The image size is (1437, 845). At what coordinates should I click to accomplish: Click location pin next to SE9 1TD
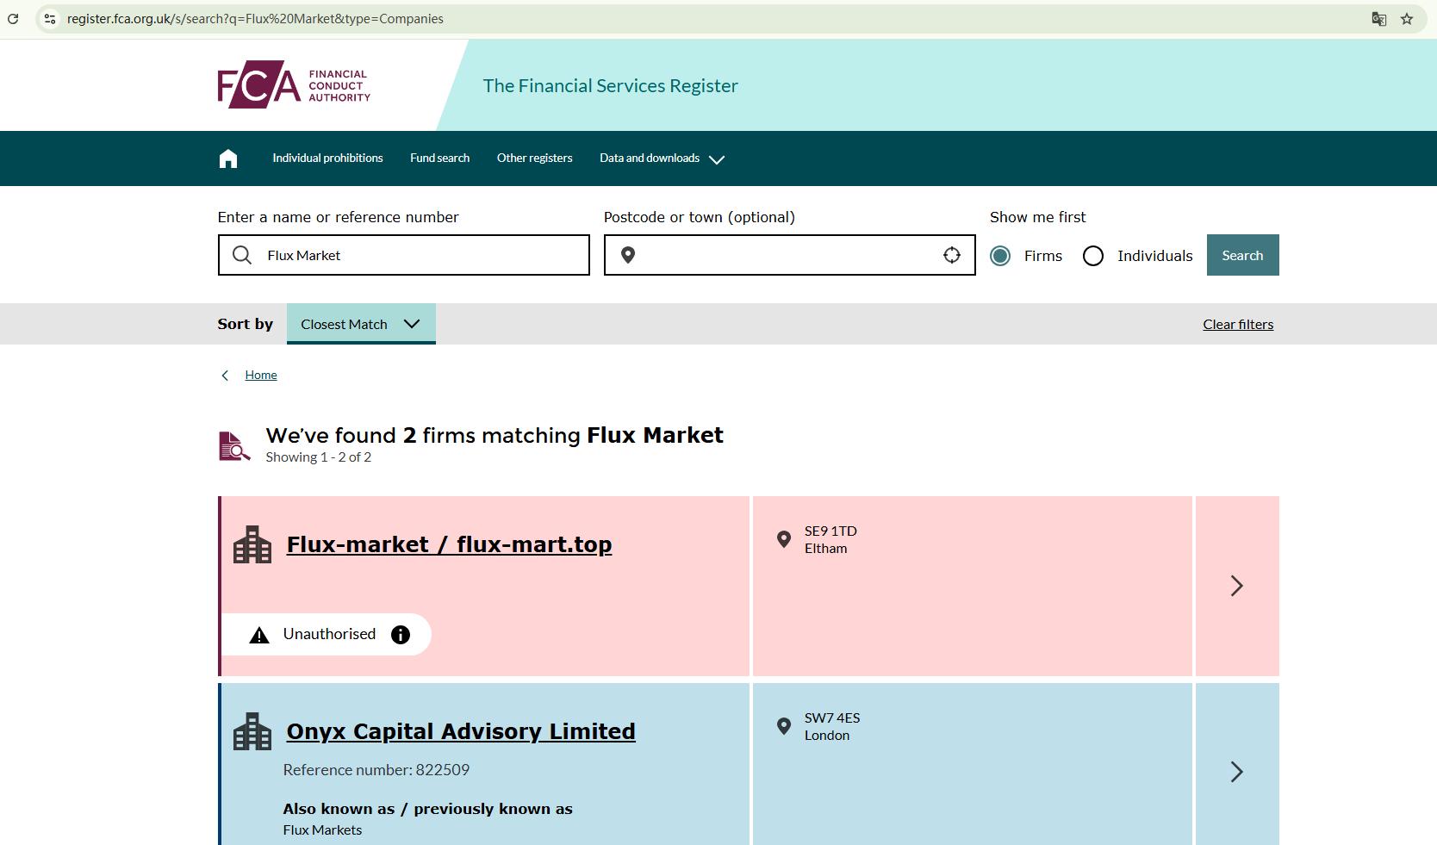click(x=784, y=539)
